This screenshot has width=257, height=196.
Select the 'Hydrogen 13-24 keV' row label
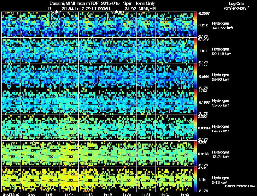[x=221, y=154]
